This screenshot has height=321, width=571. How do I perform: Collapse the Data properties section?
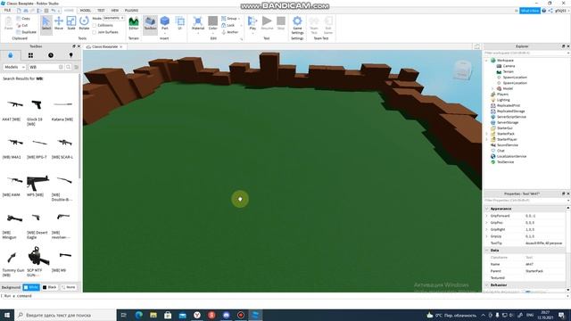click(487, 251)
